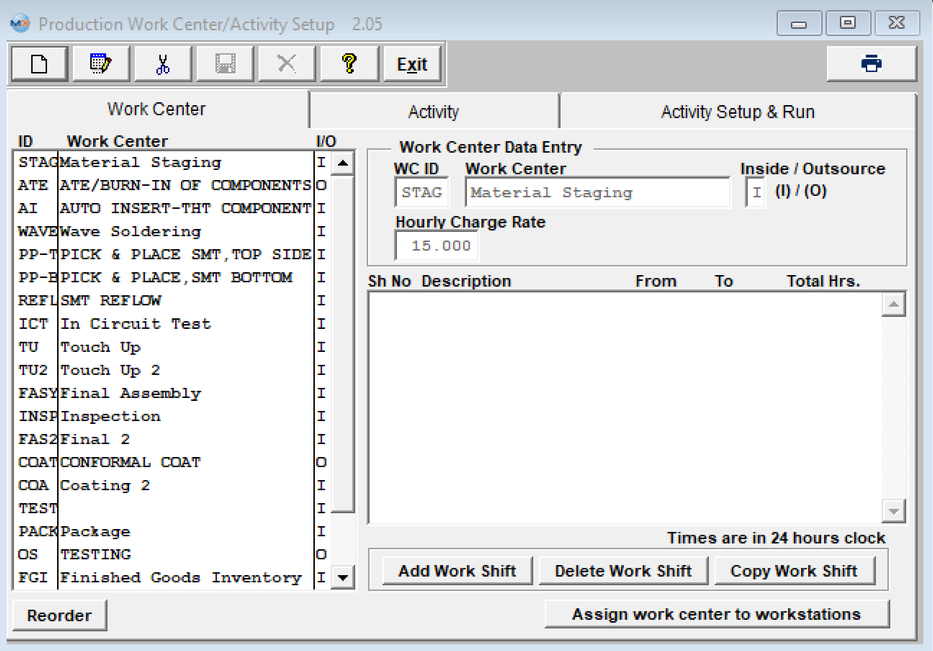Click the Cancel X toolbar icon
This screenshot has height=651, width=933.
287,64
